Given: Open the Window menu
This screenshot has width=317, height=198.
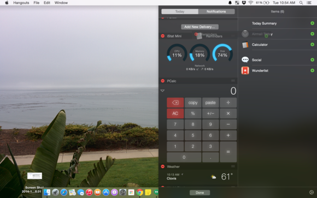Looking at the screenshot, I should pyautogui.click(x=61, y=3).
